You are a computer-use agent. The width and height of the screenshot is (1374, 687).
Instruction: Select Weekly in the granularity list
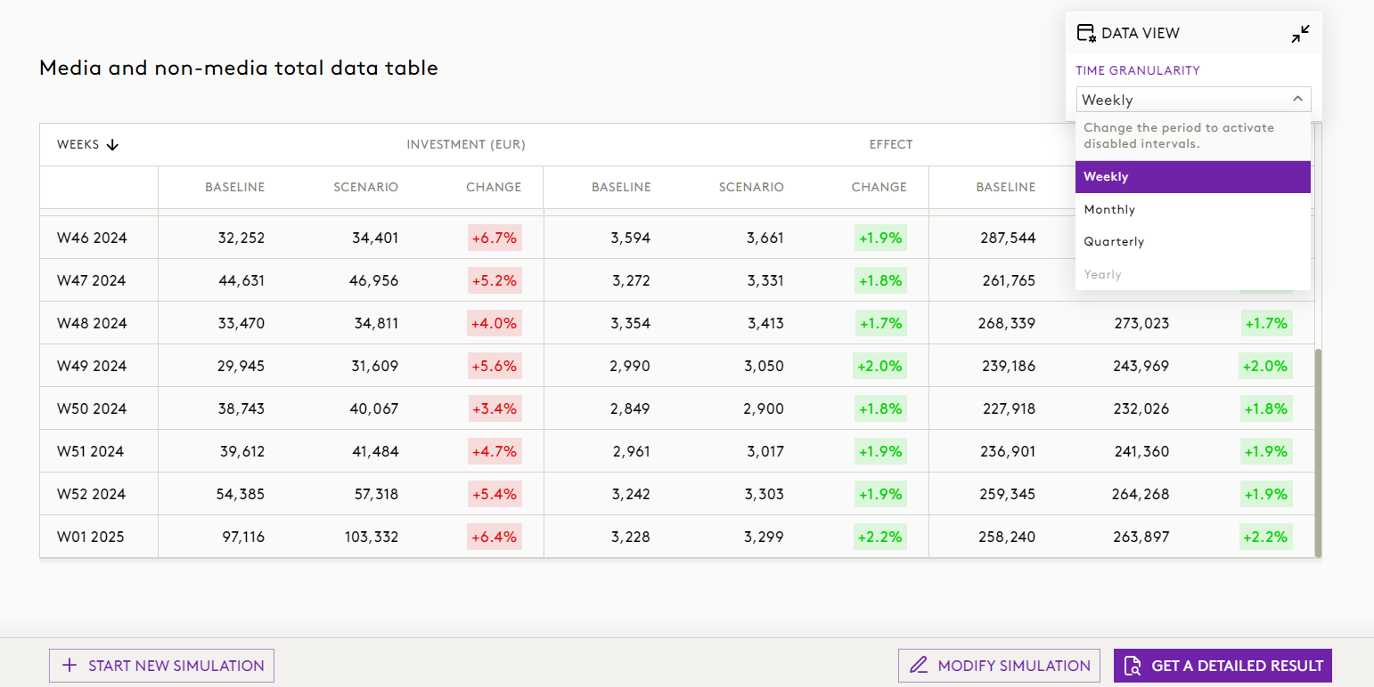[1193, 177]
